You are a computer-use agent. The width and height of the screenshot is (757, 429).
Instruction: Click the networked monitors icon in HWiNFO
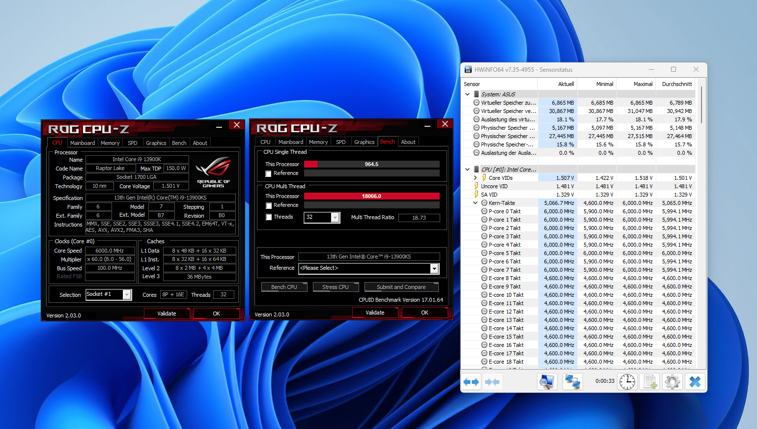tap(572, 382)
